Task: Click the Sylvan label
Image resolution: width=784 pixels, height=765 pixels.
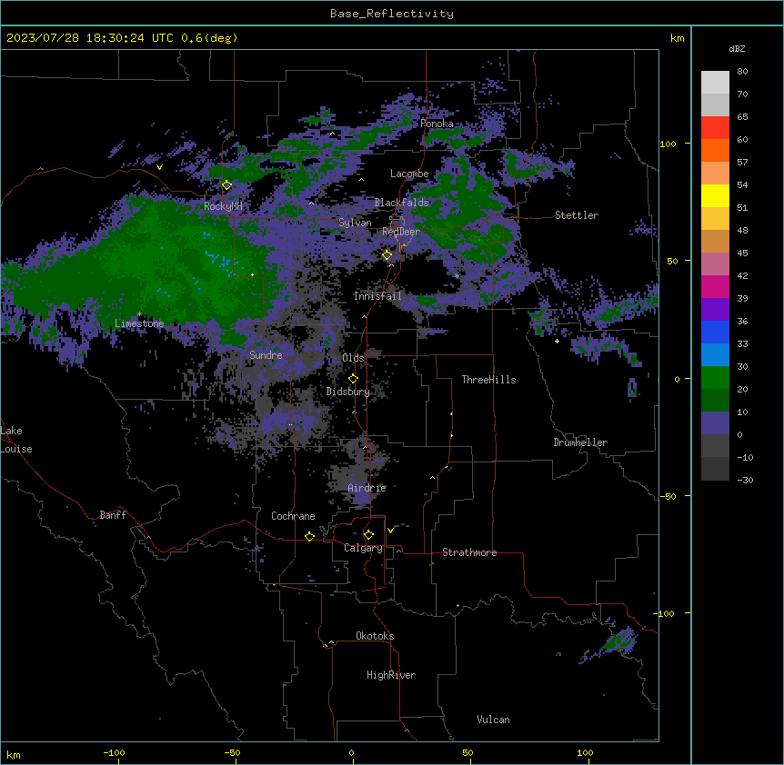Action: [x=355, y=223]
